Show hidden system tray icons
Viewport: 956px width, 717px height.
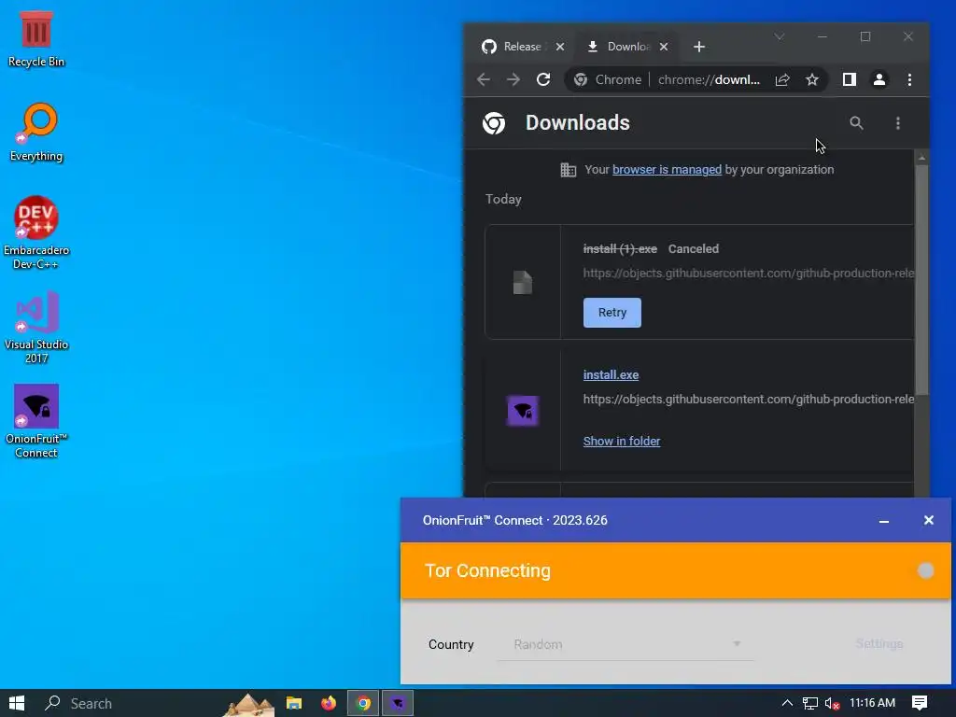pos(787,703)
